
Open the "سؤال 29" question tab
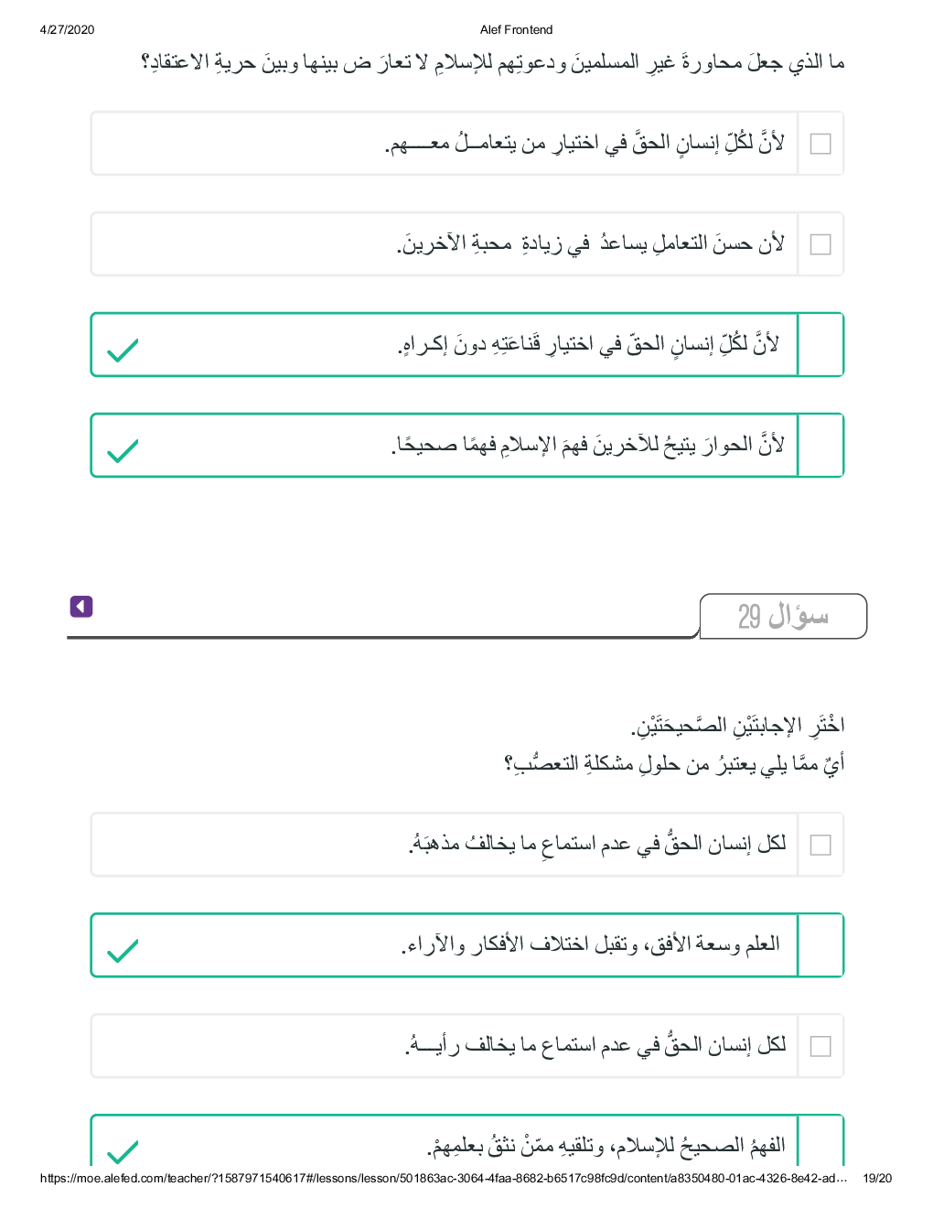coord(783,616)
